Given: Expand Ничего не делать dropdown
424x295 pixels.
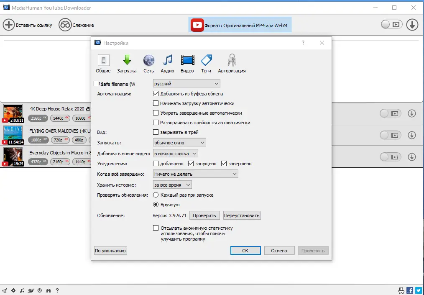Looking at the screenshot, I should [x=196, y=174].
